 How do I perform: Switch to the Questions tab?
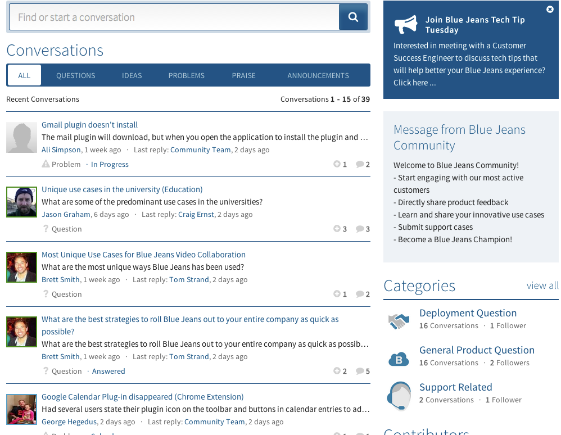[x=75, y=75]
